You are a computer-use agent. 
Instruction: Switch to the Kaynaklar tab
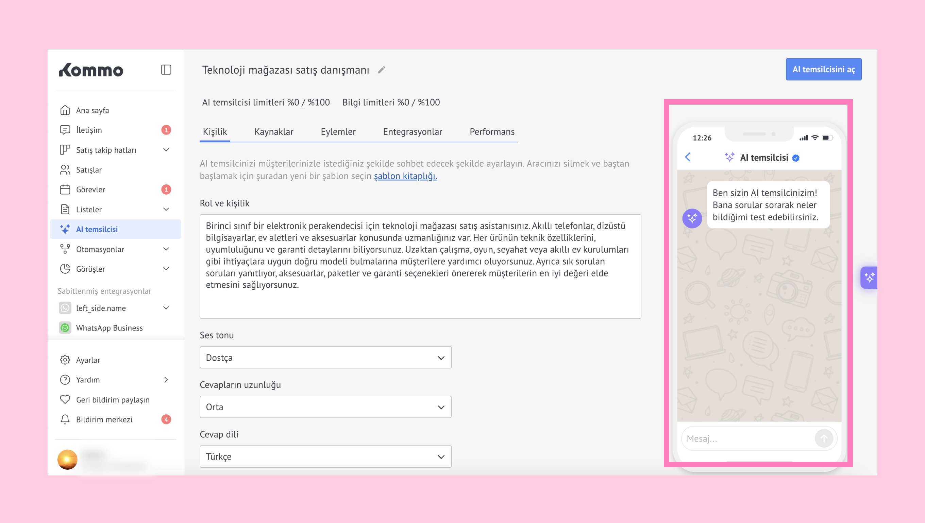274,131
